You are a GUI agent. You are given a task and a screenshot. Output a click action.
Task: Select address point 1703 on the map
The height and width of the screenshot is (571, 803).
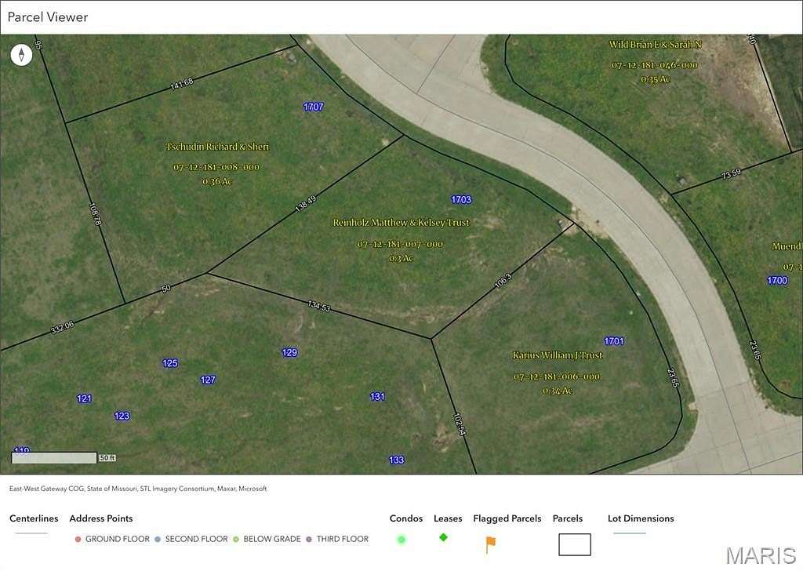coord(461,199)
